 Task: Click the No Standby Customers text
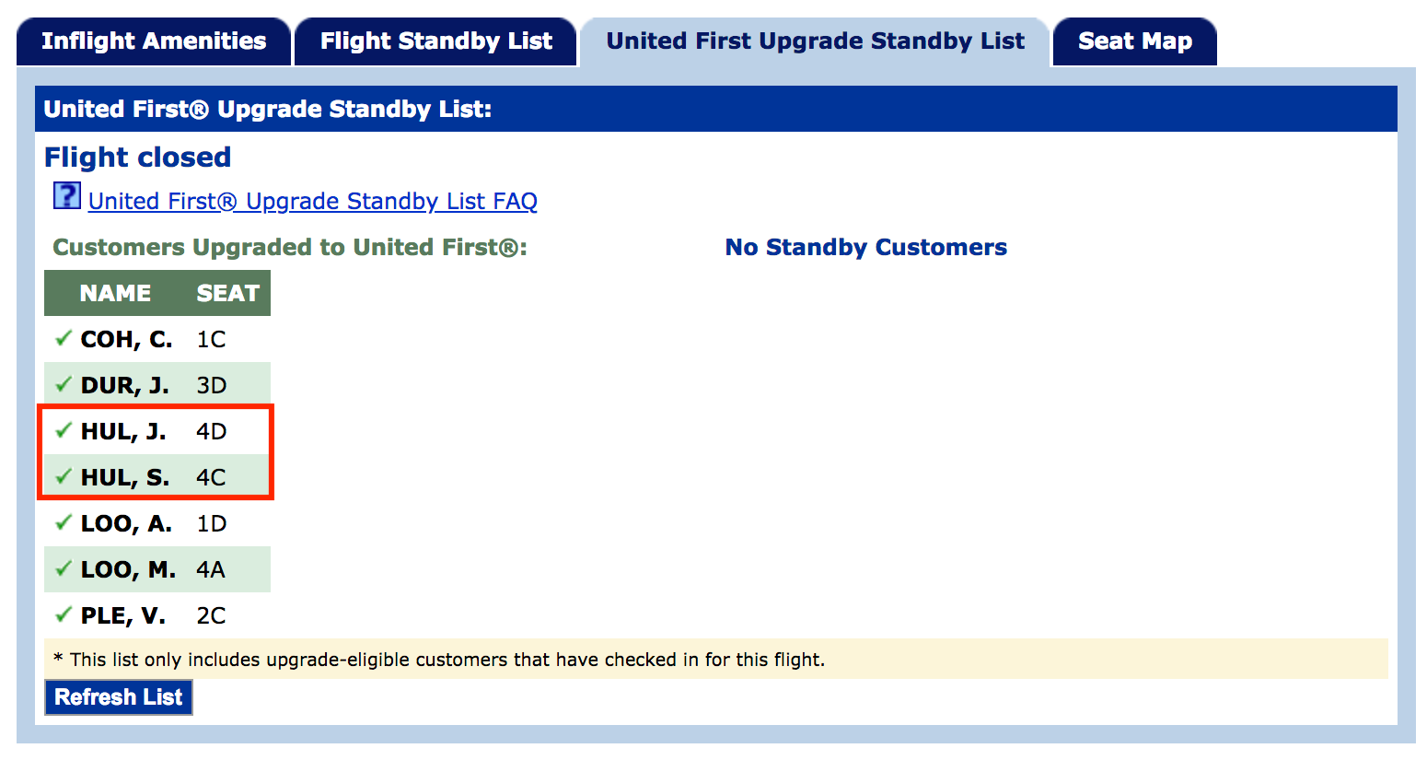pos(865,247)
